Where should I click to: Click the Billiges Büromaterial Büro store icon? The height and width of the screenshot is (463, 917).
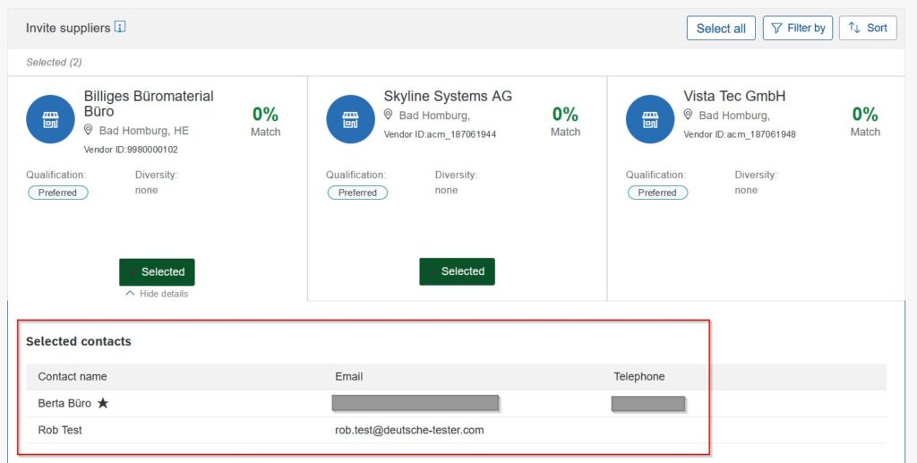click(x=50, y=119)
